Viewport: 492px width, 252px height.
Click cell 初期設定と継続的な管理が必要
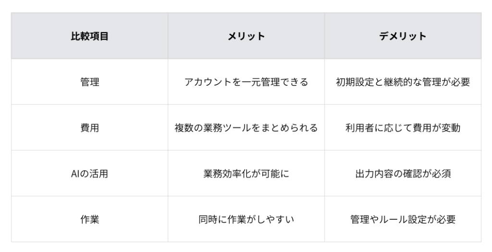click(x=403, y=82)
